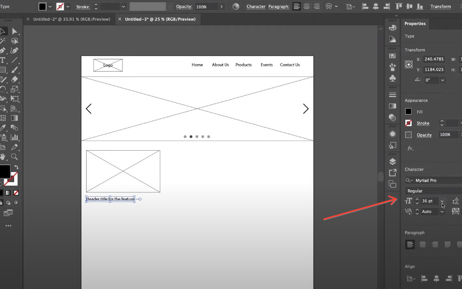Click the underlined Opacity link in Appearance
The image size is (462, 289).
click(424, 135)
